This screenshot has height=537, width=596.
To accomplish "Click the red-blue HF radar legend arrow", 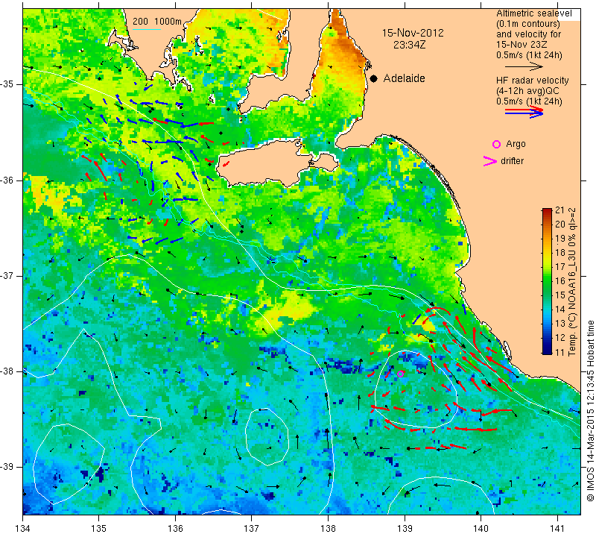I will (524, 112).
